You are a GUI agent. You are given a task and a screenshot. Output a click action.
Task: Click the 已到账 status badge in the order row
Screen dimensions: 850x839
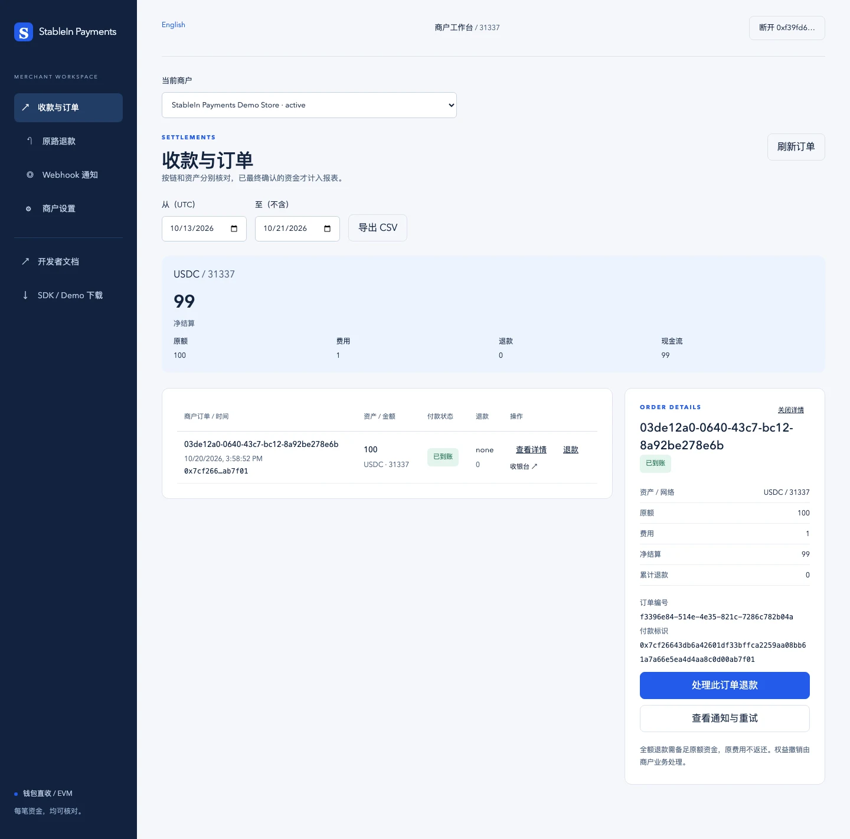click(443, 457)
